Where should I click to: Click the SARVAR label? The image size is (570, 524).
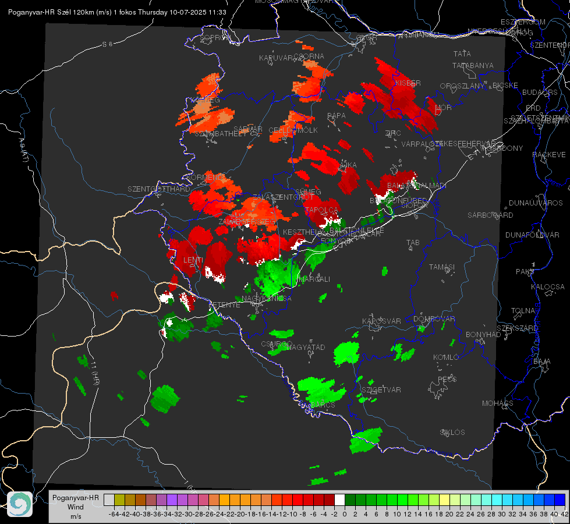248,129
